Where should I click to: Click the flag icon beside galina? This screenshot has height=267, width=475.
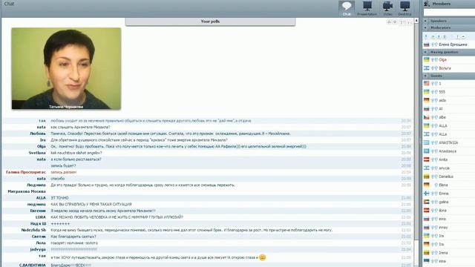427,202
